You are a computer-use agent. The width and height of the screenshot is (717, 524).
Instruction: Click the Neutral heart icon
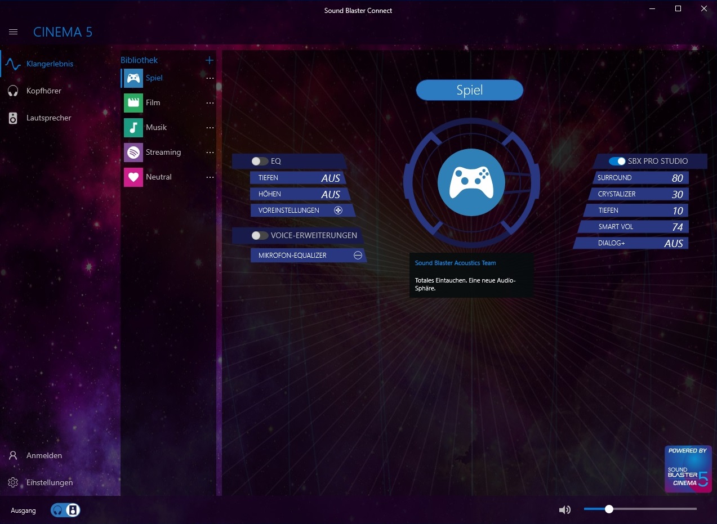click(133, 177)
